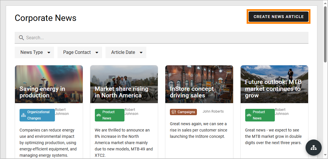The height and width of the screenshot is (159, 328).
Task: Click the vertical scrollbar thumb
Action: [x=325, y=34]
